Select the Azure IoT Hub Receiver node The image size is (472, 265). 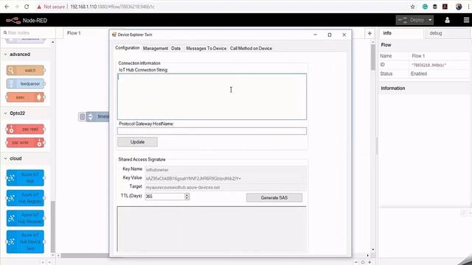tap(25, 218)
